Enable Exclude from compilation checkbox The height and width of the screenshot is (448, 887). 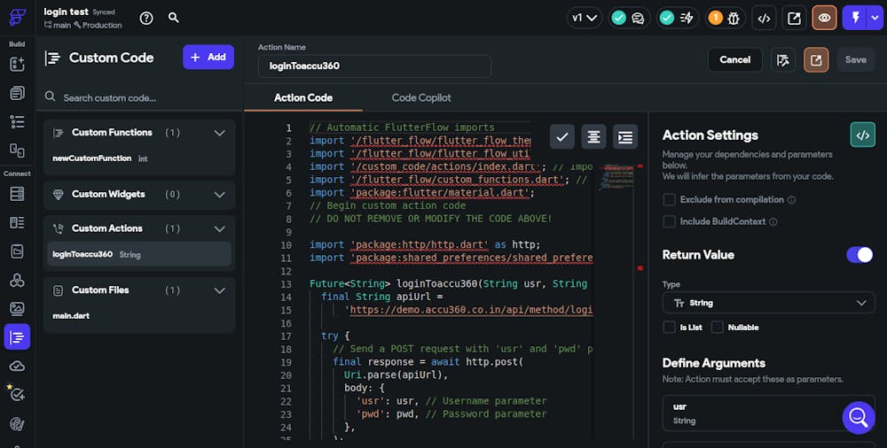[x=670, y=200]
